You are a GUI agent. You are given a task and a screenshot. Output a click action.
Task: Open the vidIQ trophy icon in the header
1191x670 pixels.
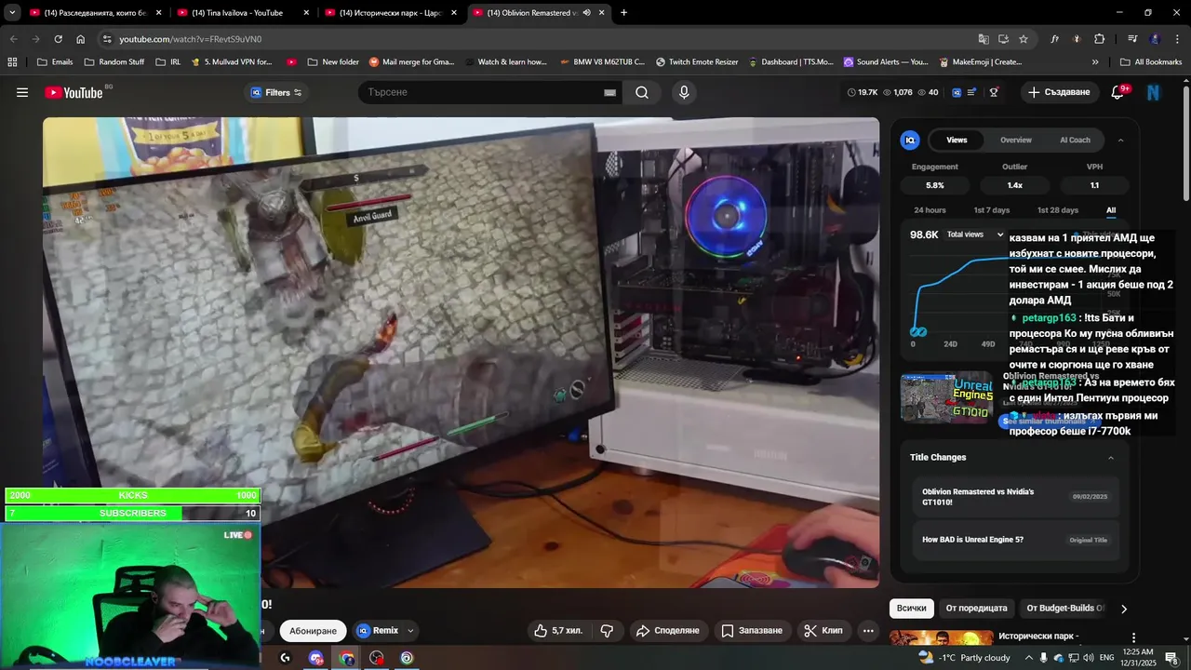coord(994,92)
